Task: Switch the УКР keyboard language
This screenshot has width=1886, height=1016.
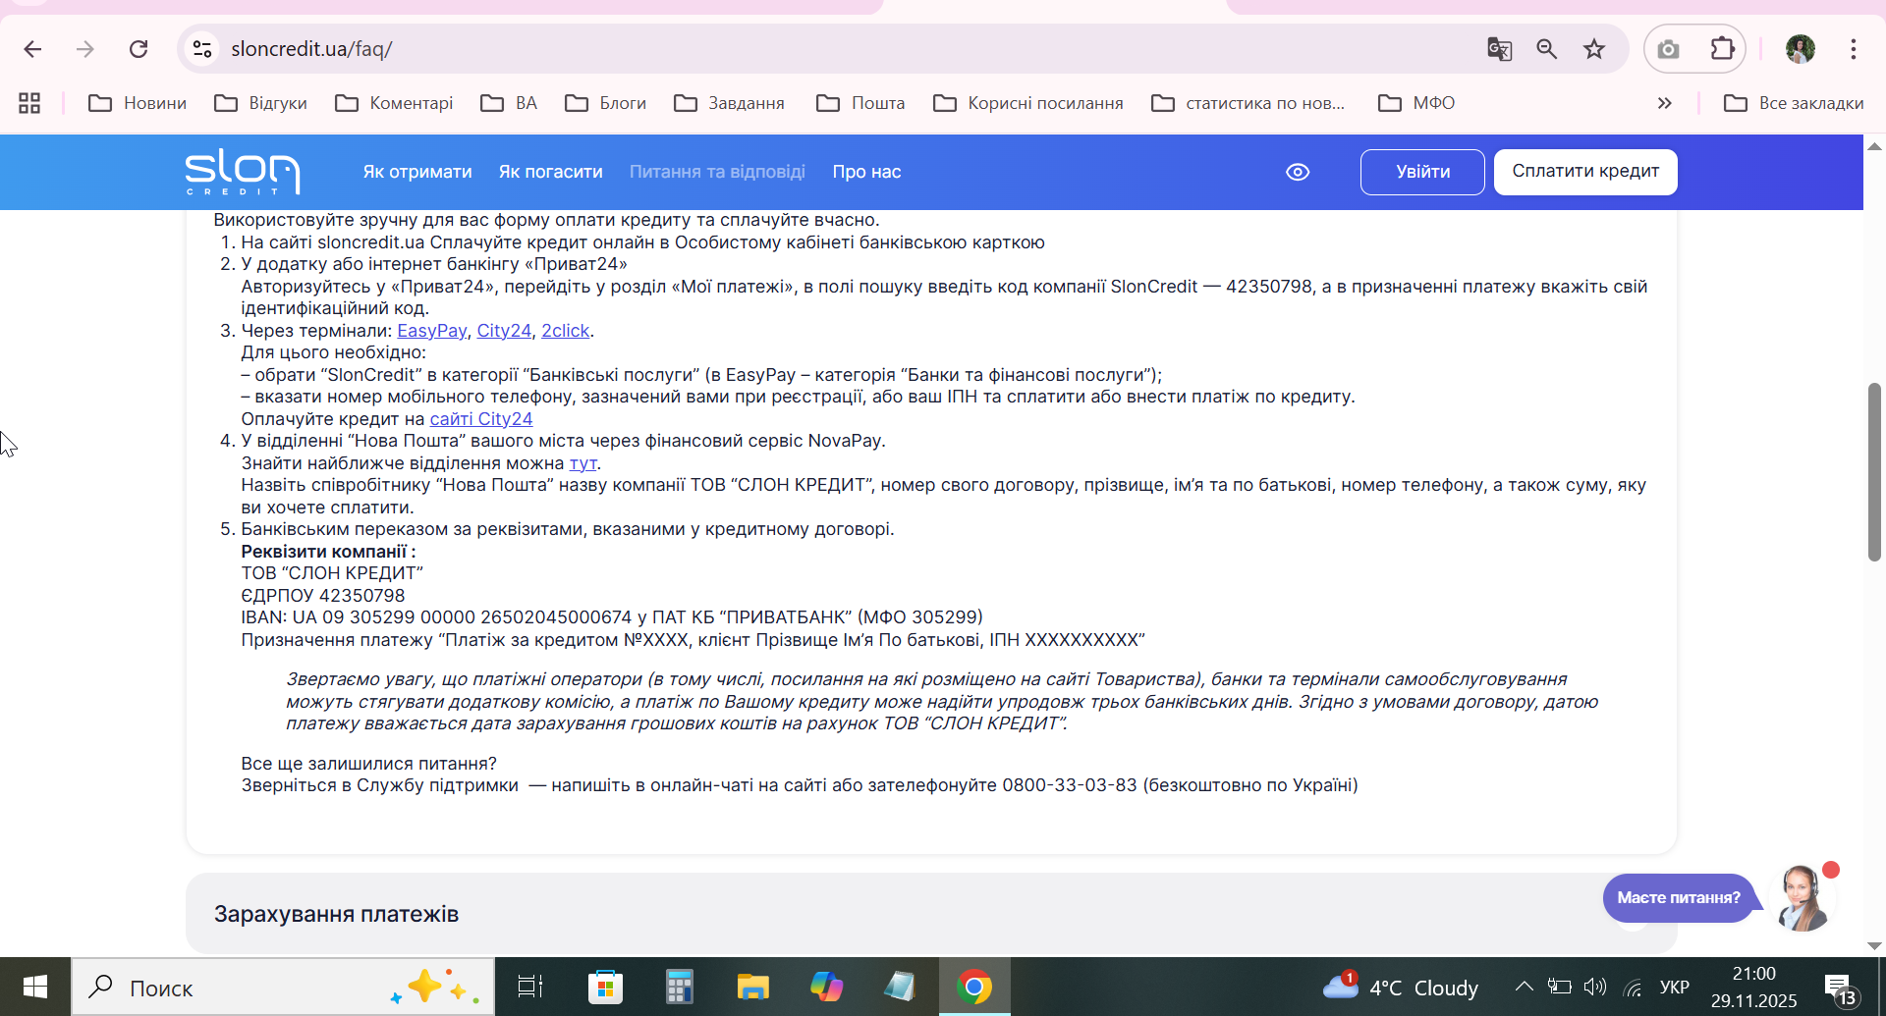Action: pos(1675,987)
